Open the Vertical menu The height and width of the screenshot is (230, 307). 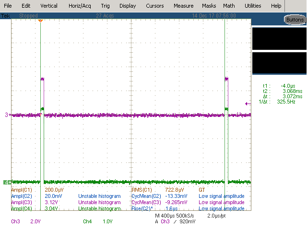point(49,6)
